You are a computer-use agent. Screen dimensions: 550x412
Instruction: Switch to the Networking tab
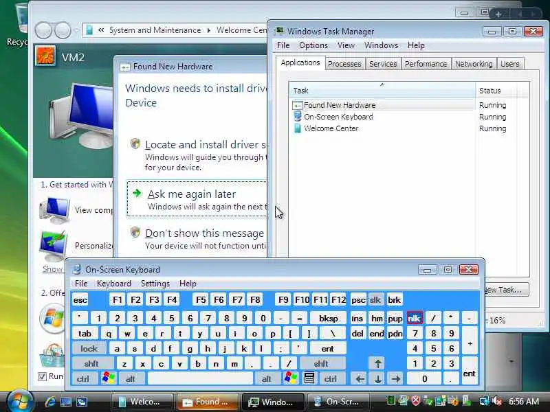pos(474,64)
